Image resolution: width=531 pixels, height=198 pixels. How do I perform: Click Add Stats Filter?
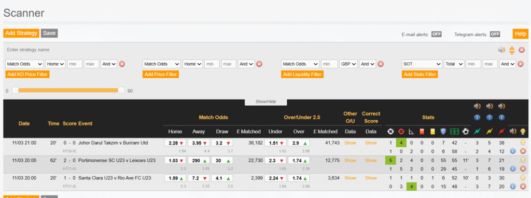tap(420, 75)
